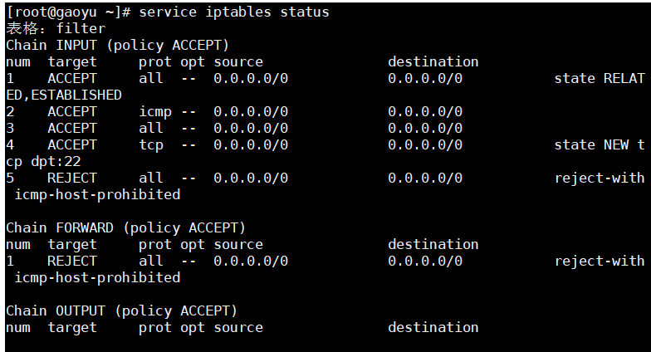Click the command text 'service iptables status'
This screenshot has width=651, height=352.
[x=234, y=12]
